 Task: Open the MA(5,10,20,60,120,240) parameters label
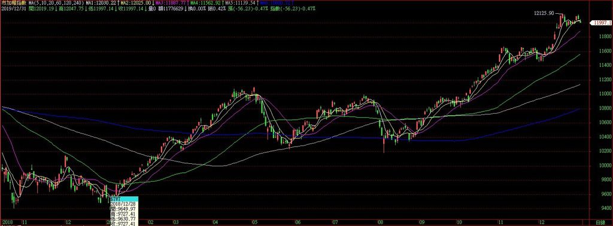[x=57, y=3]
